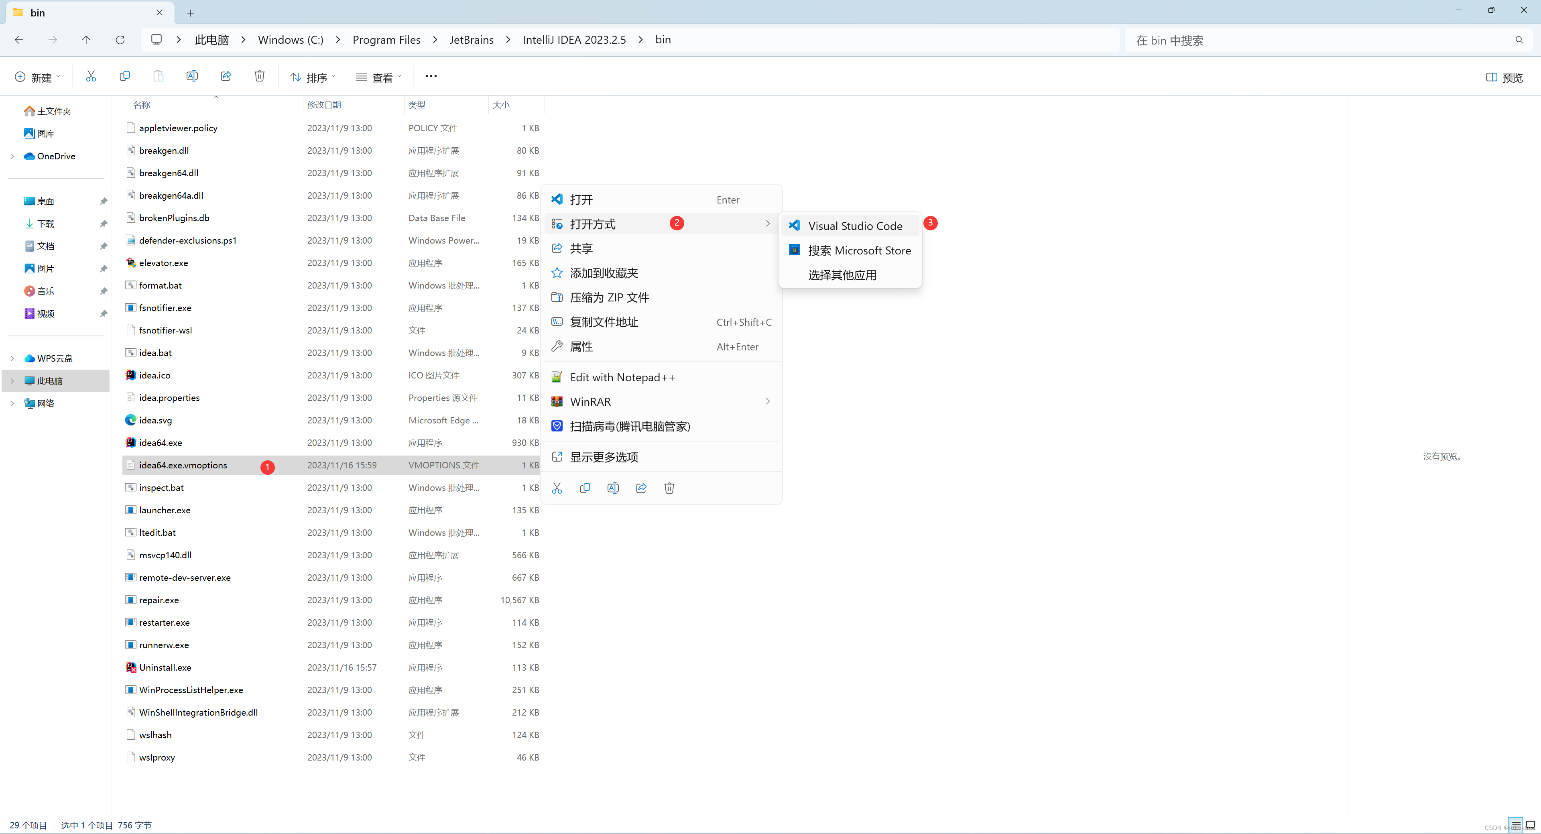This screenshot has width=1541, height=834.
Task: Click the Cut icon at the bottom of the context menu
Action: (557, 488)
